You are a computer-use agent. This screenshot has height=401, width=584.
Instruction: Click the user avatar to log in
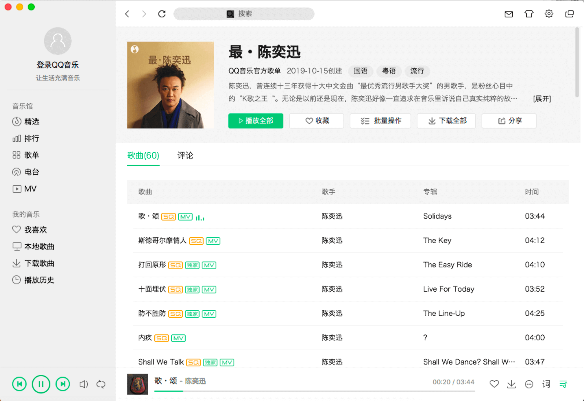coord(58,41)
